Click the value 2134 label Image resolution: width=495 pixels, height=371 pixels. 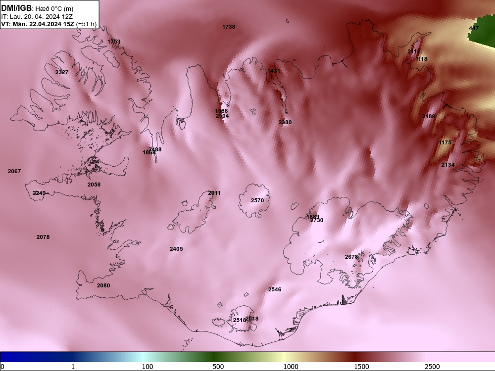pyautogui.click(x=448, y=165)
